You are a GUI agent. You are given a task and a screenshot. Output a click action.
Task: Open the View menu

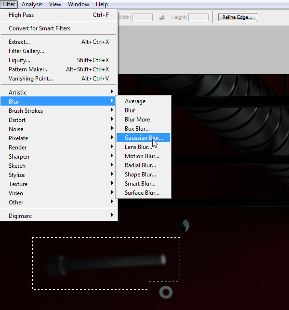pos(55,4)
